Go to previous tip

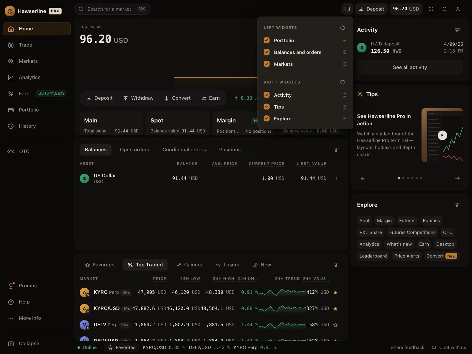tap(363, 178)
